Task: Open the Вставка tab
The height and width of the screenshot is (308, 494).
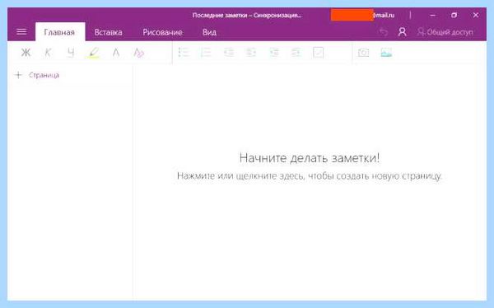Action: click(109, 32)
